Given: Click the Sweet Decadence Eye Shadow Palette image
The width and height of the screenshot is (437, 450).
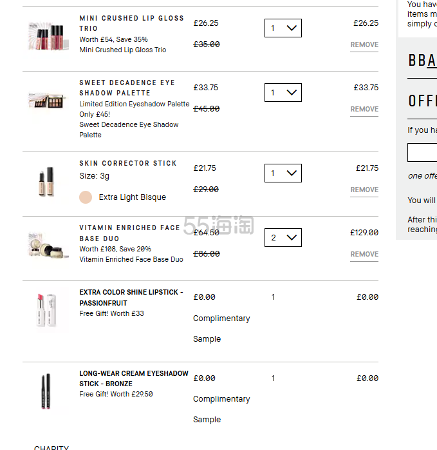Looking at the screenshot, I should point(46,103).
